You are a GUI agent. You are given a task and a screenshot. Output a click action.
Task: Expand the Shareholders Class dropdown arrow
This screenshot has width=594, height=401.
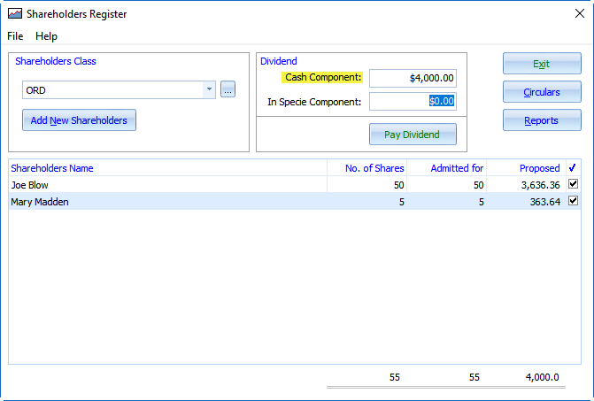click(209, 89)
